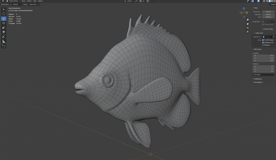Open the XYZ Euler rotation dropdown
Screen dimensions: 276x160
(263, 75)
